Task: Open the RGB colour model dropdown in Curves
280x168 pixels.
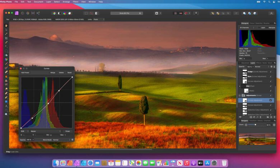Action: pyautogui.click(x=25, y=131)
